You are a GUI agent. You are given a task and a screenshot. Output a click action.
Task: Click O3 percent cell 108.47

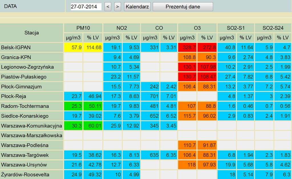coord(207,77)
